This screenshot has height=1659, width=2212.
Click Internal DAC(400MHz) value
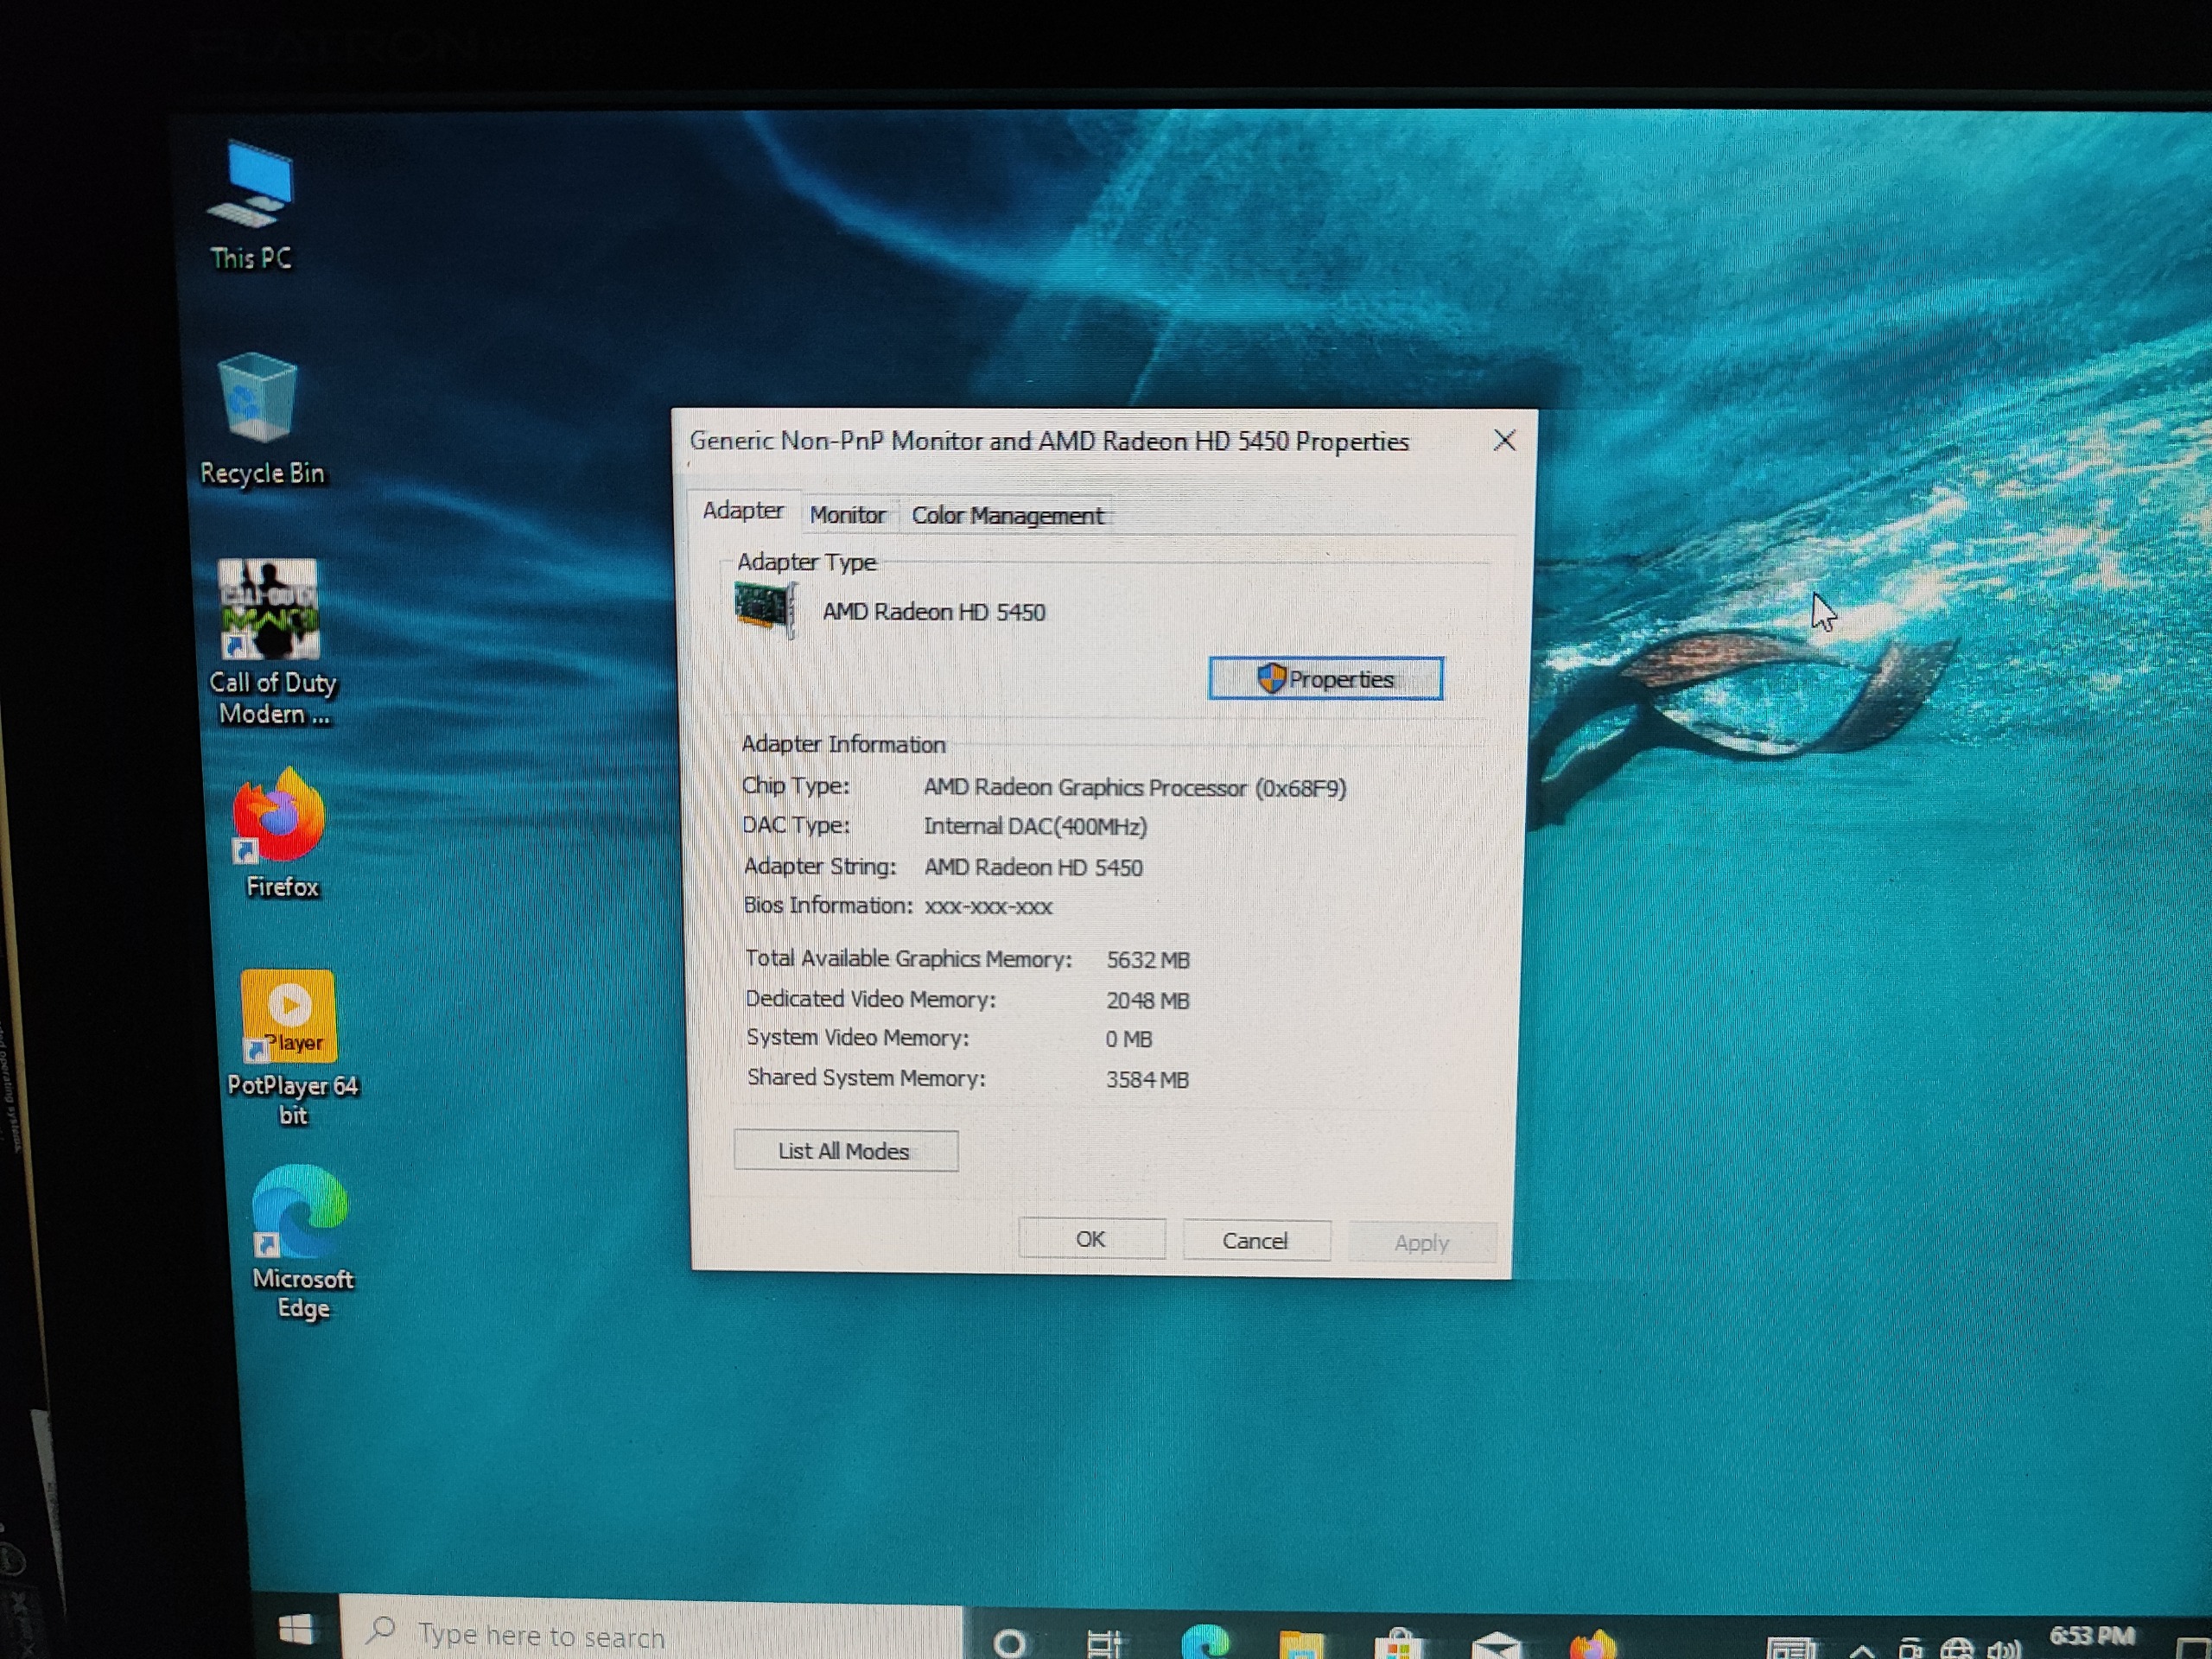click(x=1035, y=826)
